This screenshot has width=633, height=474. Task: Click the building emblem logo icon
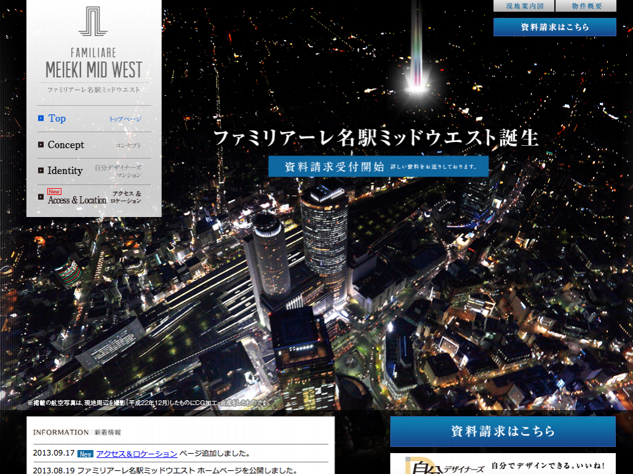(x=94, y=22)
